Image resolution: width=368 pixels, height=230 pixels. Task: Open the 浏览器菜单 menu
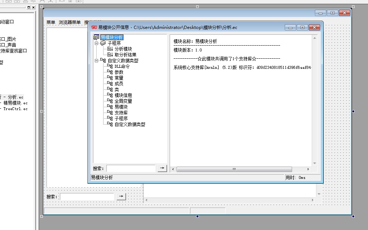tap(70, 22)
